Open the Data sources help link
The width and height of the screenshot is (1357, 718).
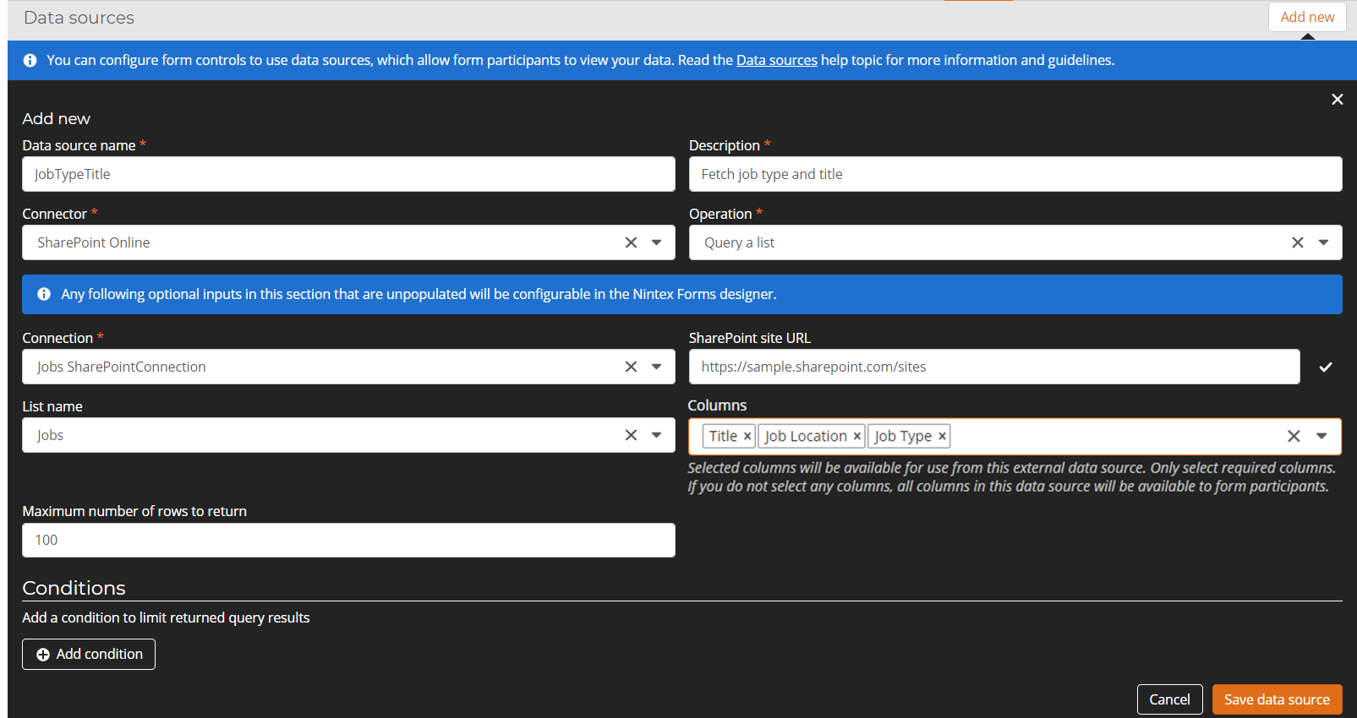pyautogui.click(x=776, y=60)
